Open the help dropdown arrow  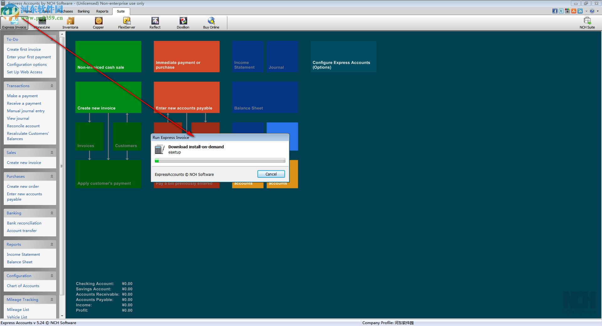coord(598,11)
